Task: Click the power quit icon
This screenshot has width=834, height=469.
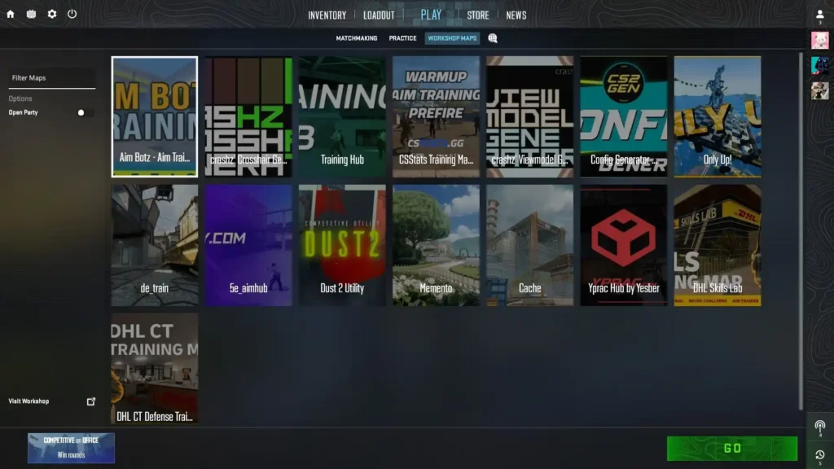Action: tap(72, 14)
